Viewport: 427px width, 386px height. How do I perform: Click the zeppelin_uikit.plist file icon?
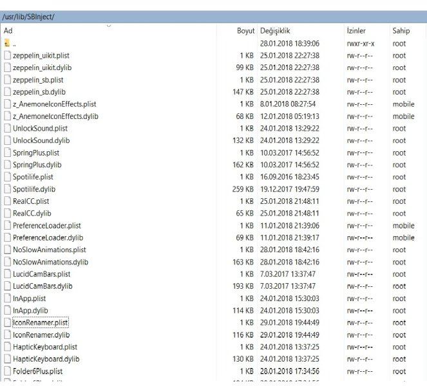click(x=8, y=55)
